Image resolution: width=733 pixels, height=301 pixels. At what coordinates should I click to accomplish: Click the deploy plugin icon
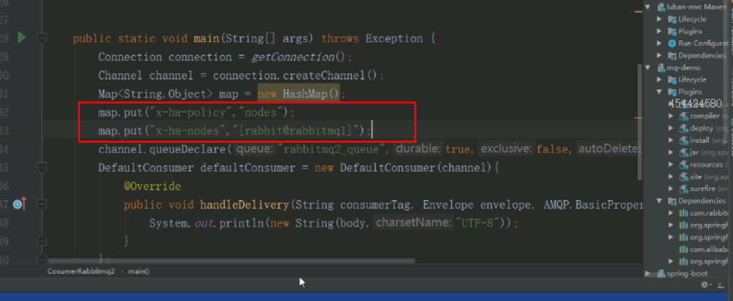click(x=684, y=129)
